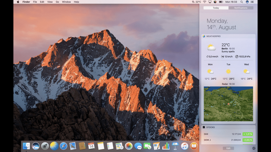Screen dimensions: 271x152
Task: Open Launchpad rocket icon in Dock
Action: pos(45,146)
